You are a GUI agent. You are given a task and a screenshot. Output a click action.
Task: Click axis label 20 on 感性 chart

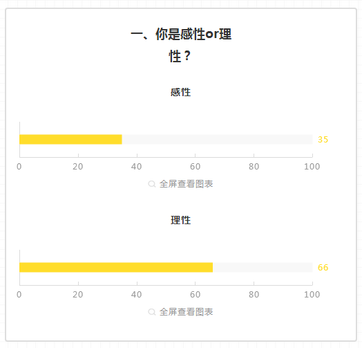pyautogui.click(x=78, y=167)
